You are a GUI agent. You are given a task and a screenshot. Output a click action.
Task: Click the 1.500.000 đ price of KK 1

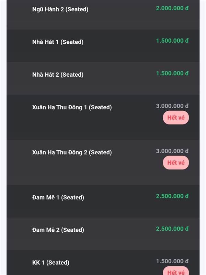click(x=172, y=261)
